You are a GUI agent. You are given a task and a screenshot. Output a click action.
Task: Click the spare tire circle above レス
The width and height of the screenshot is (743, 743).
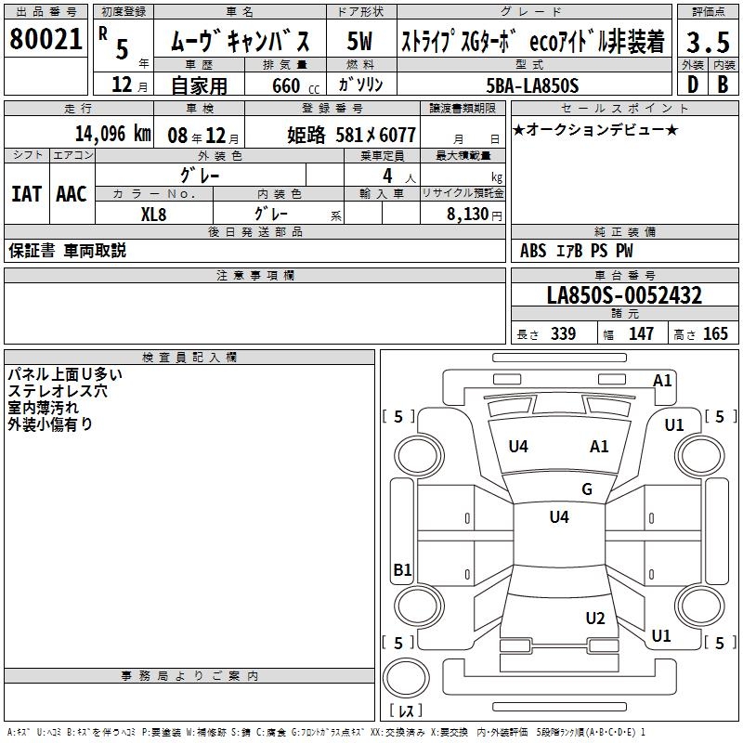[x=406, y=677]
